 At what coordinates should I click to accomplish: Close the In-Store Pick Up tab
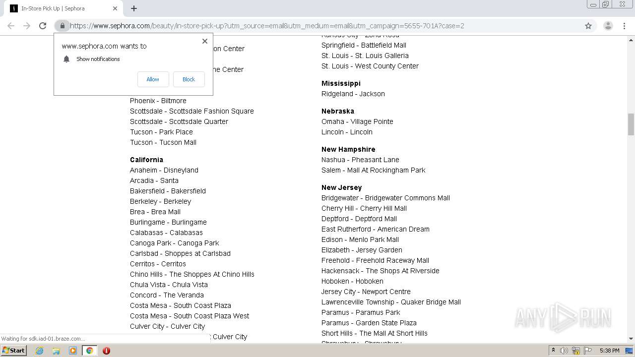click(115, 8)
